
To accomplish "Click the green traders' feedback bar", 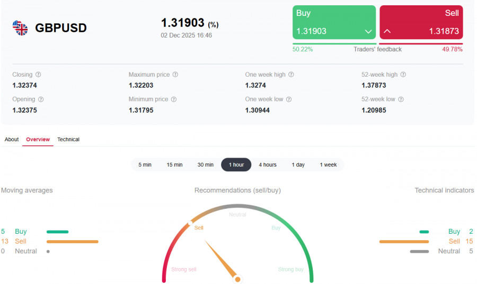I will [x=334, y=44].
